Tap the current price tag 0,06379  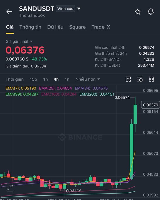[x=150, y=105]
